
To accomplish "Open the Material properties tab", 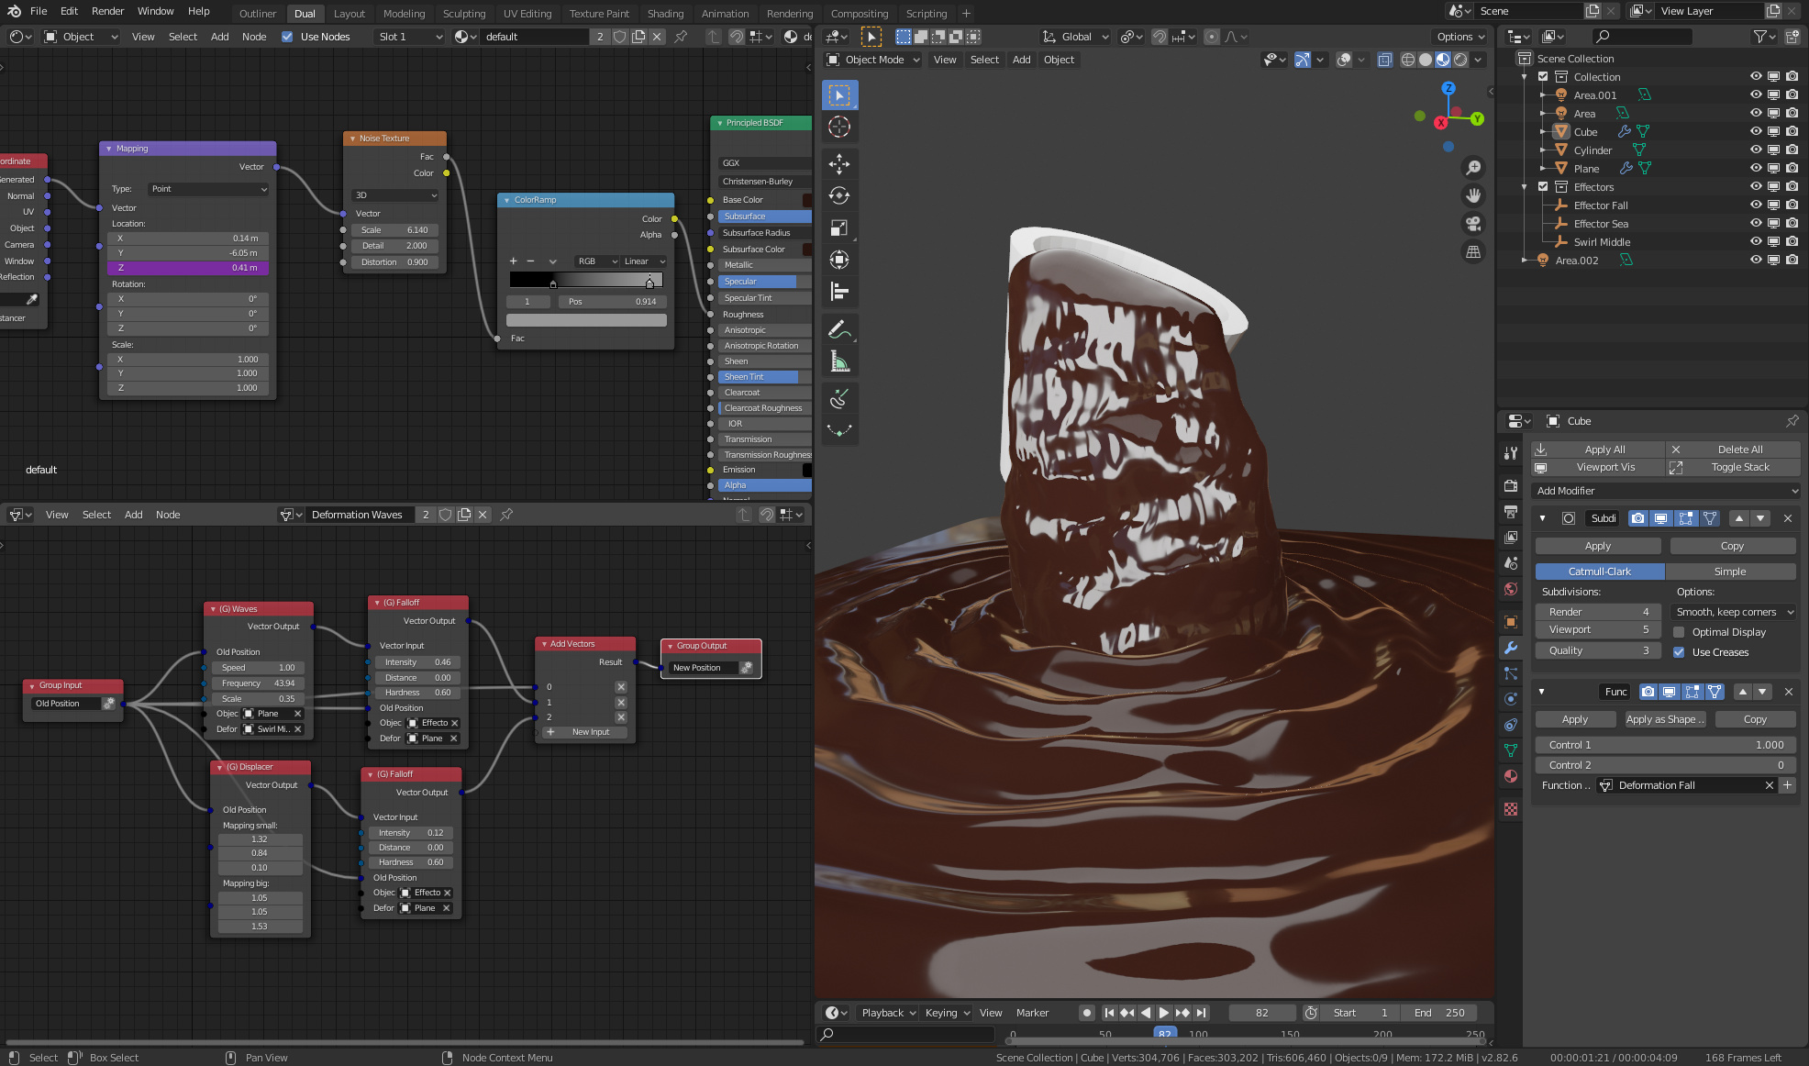I will [1511, 776].
